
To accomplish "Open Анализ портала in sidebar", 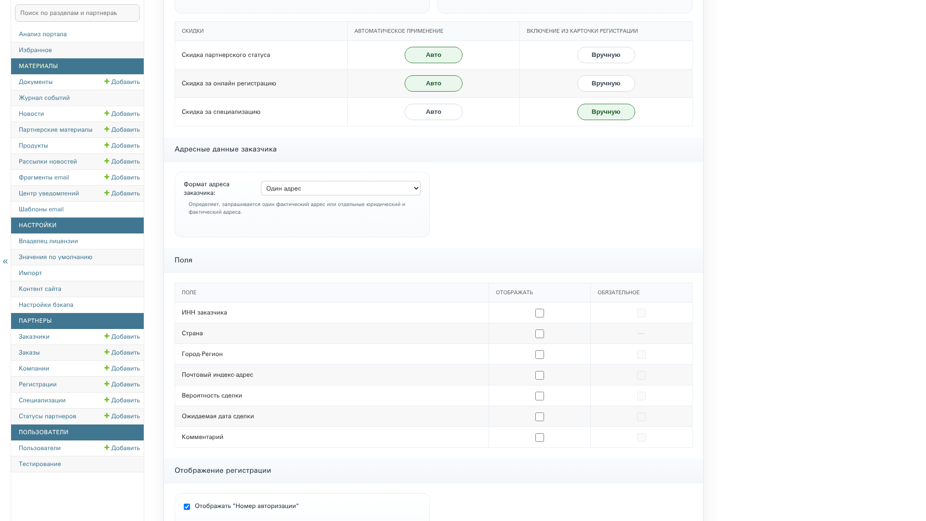I will point(42,34).
